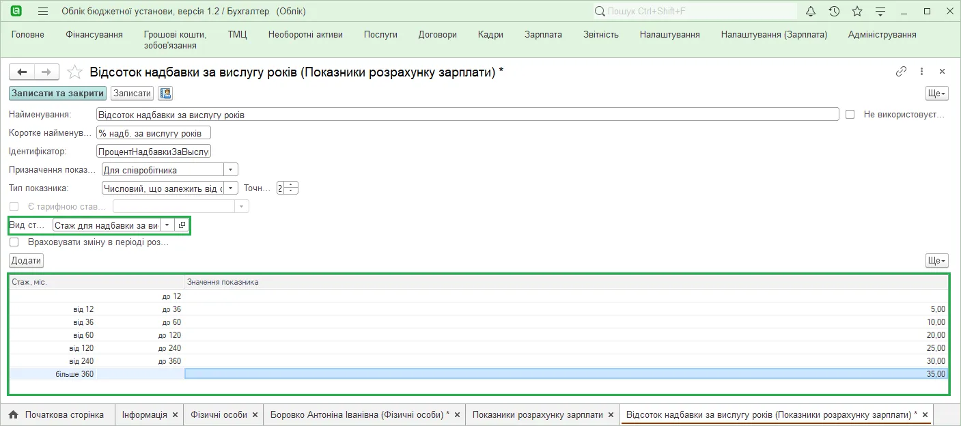This screenshot has width=961, height=426.
Task: Open Налаштування (Зарплата) menu section
Action: click(x=774, y=34)
